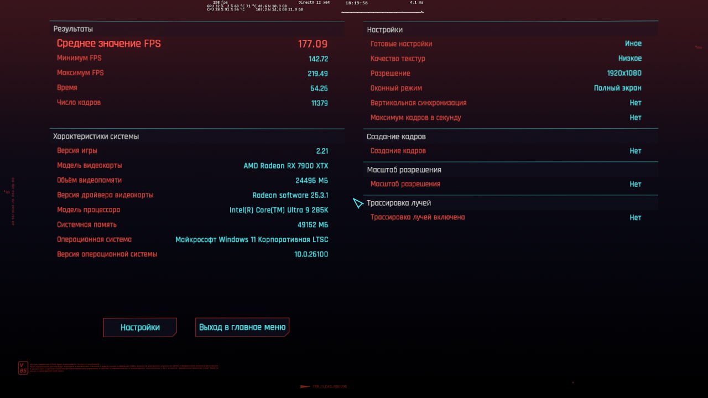Select the minimum FPS value 142.72
Image resolution: width=708 pixels, height=398 pixels.
pos(319,59)
